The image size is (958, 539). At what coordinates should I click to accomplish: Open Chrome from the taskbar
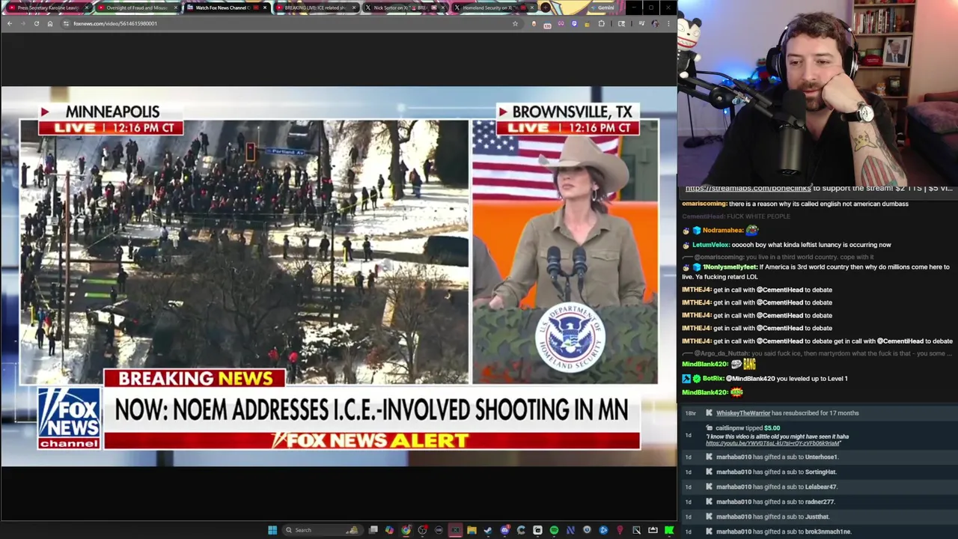click(406, 530)
